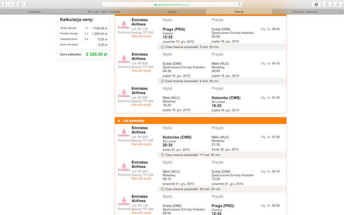Click date środa 30. gru. 2015 under Kolombo

click(x=176, y=150)
